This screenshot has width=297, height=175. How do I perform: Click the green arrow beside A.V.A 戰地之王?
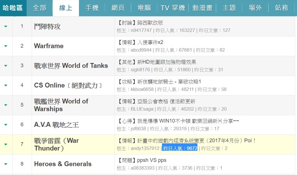point(6,125)
